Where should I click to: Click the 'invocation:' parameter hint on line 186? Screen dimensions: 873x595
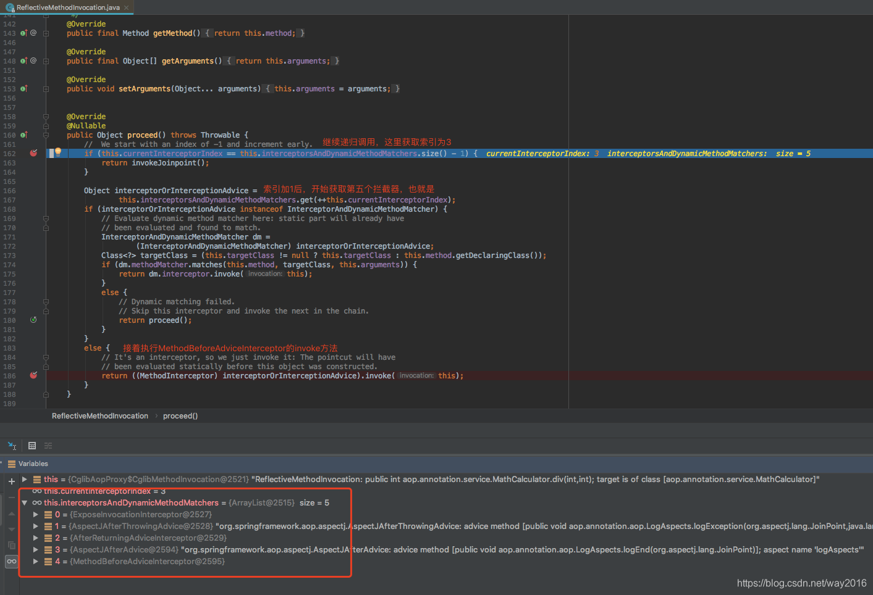[417, 376]
